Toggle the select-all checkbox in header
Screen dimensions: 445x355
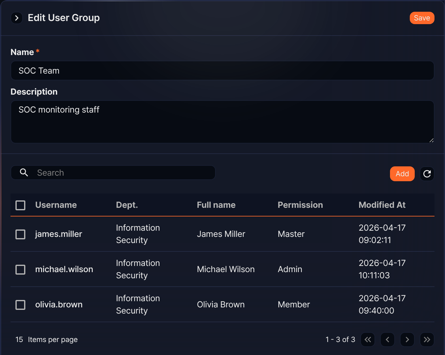click(20, 205)
